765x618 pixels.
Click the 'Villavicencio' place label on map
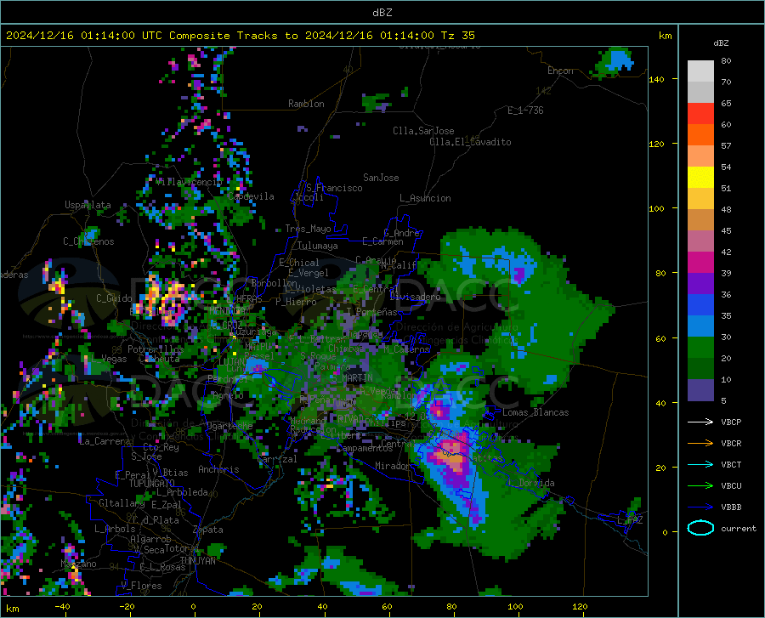tap(190, 182)
